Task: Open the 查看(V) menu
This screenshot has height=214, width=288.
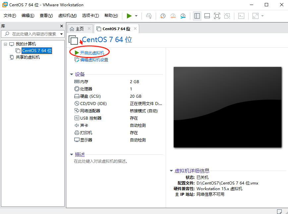Action: (46, 16)
